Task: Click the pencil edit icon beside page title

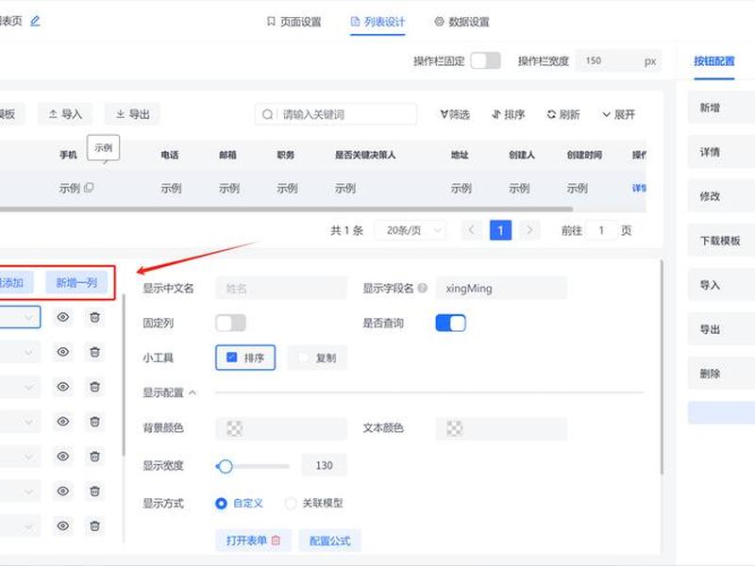Action: 35,21
